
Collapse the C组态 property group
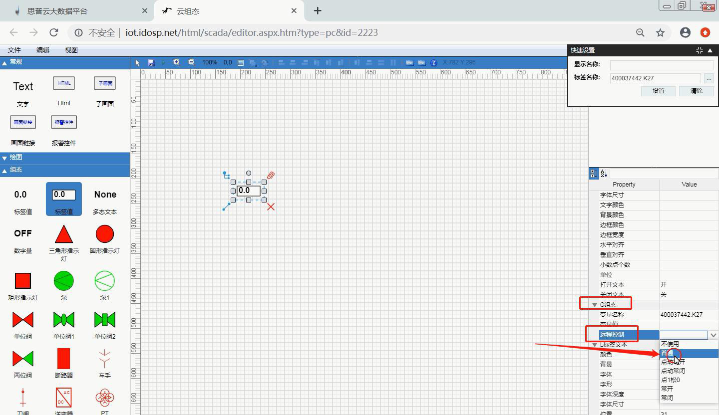(x=595, y=305)
